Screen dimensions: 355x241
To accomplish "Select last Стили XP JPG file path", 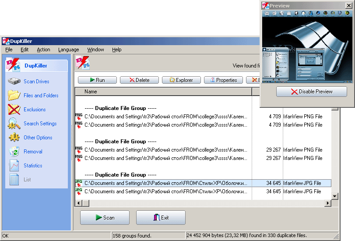I will 166,191.
